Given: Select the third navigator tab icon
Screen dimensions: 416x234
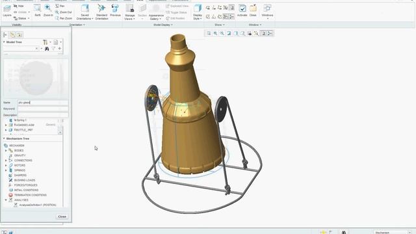Looking at the screenshot, I should pos(19,34).
